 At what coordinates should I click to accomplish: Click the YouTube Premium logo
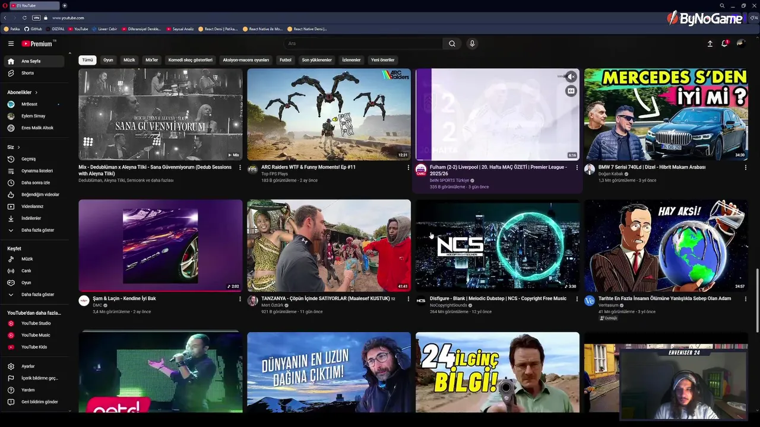[x=38, y=43]
